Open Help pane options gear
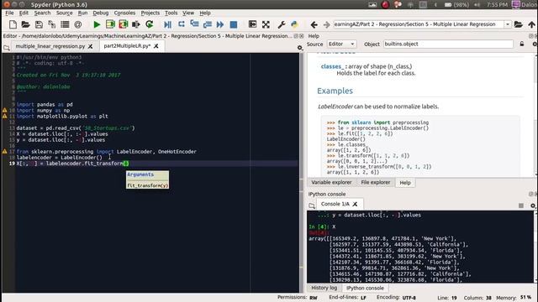538x302 pixels. point(535,44)
